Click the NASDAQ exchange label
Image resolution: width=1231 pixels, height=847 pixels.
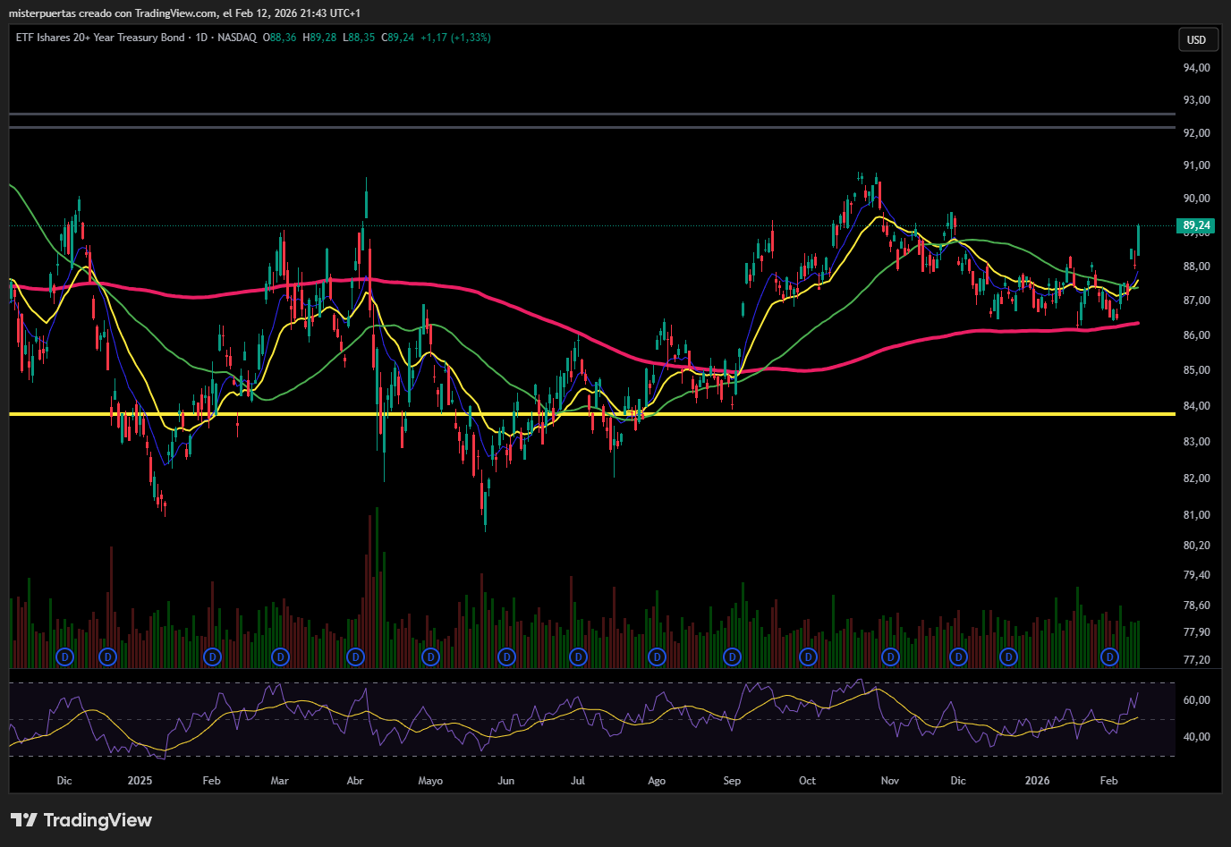(x=237, y=38)
